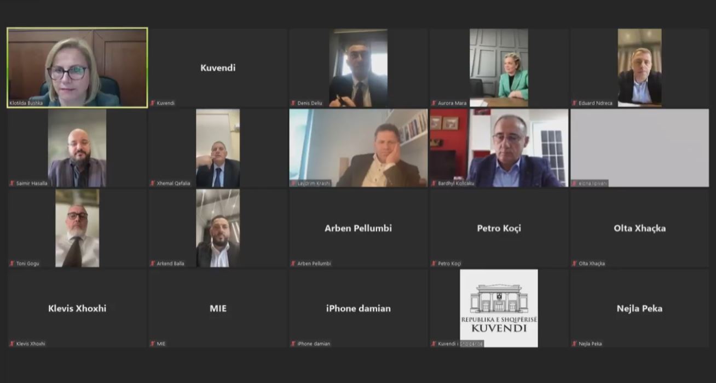Select Bardhyl Kollcaku's video tile
The height and width of the screenshot is (383, 716).
(499, 148)
